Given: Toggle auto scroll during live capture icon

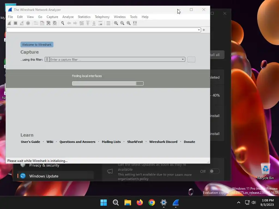Looking at the screenshot, I should [100, 23].
